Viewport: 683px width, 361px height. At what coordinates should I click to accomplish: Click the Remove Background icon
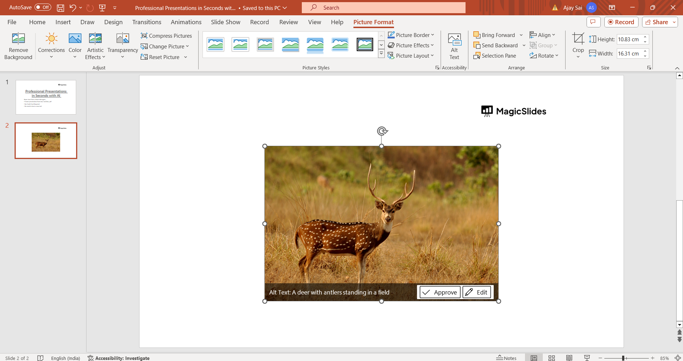click(x=18, y=38)
